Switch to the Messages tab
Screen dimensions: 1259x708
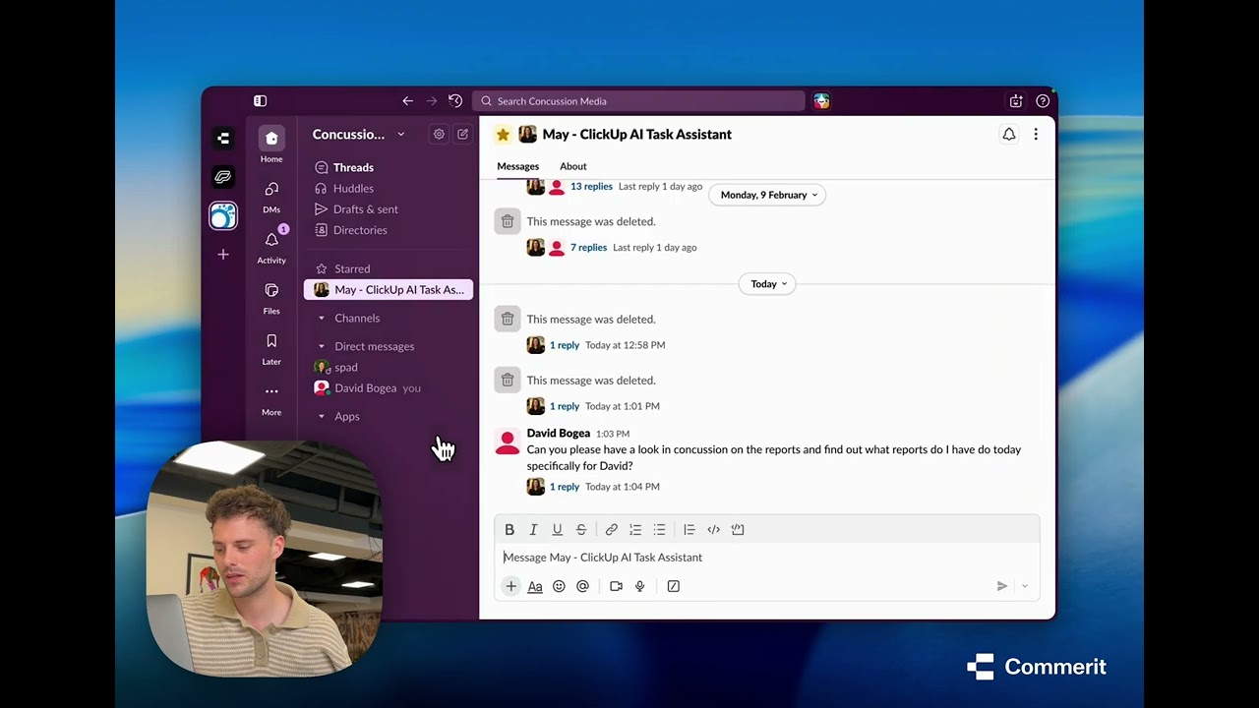point(517,166)
